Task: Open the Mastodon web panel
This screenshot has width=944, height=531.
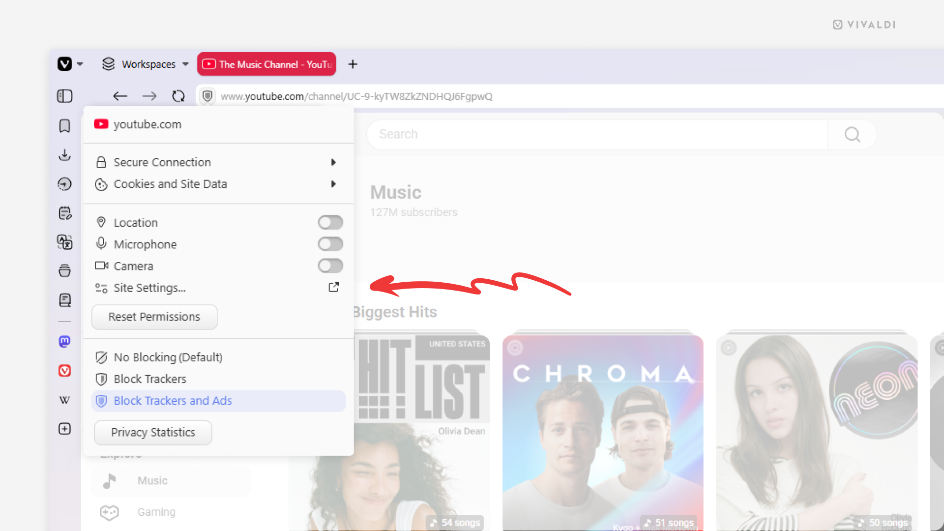Action: [65, 341]
